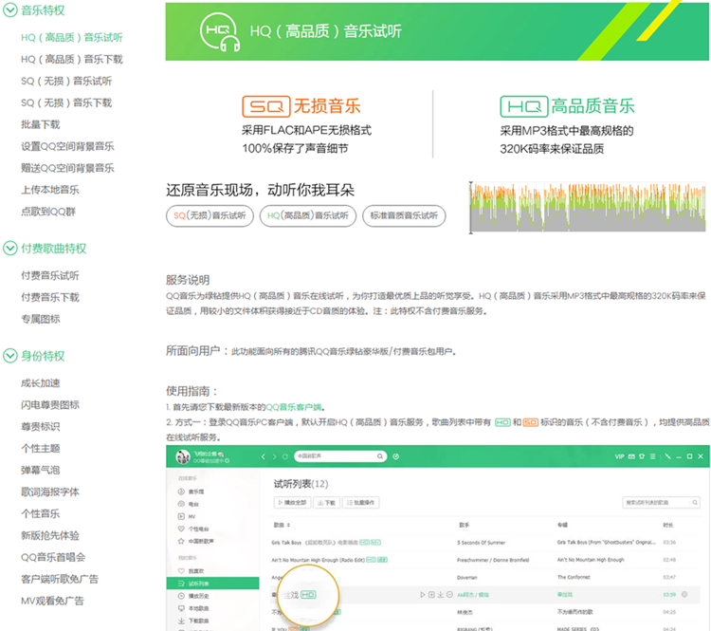711x631 pixels.
Task: Open 弹幕气泡 sidebar link
Action: pos(41,471)
